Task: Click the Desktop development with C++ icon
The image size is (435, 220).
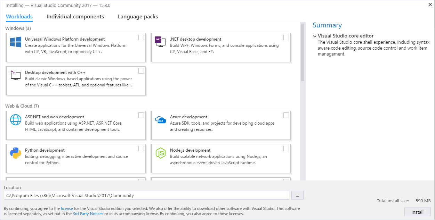Action: tap(16, 75)
